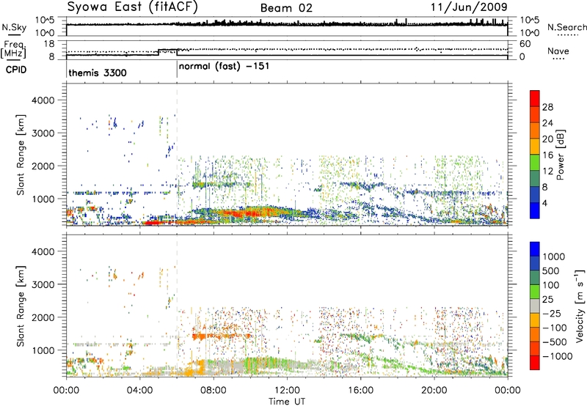Click the '4' value on Power scale
587x406 pixels.
click(544, 204)
